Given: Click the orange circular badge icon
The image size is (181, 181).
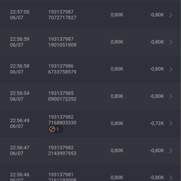Looking at the screenshot, I should coord(52,129).
